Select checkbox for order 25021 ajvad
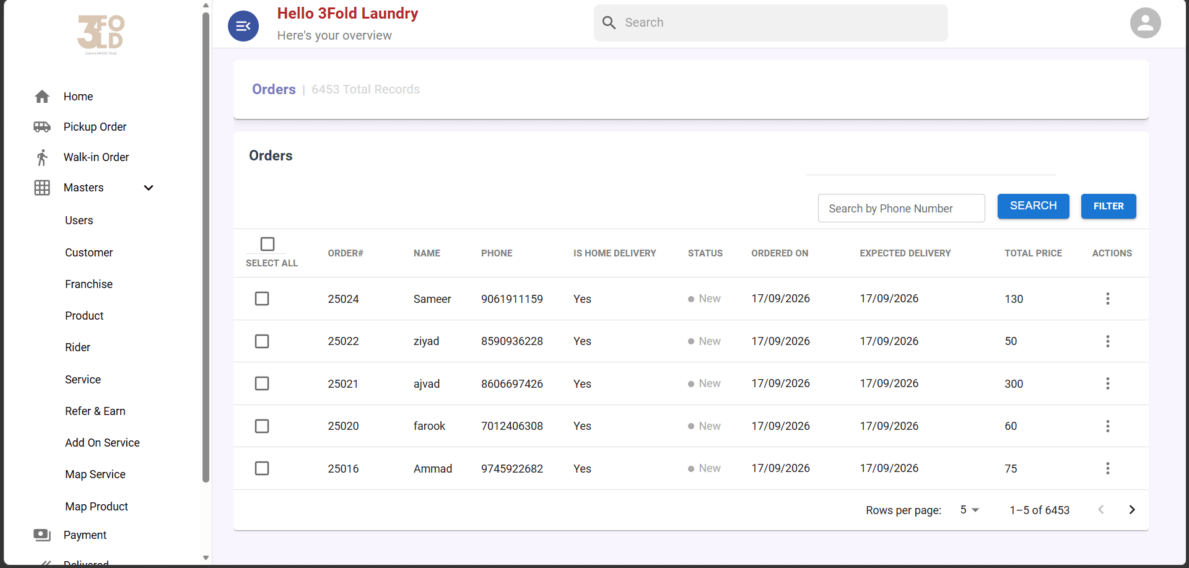Viewport: 1189px width, 568px height. (x=262, y=383)
